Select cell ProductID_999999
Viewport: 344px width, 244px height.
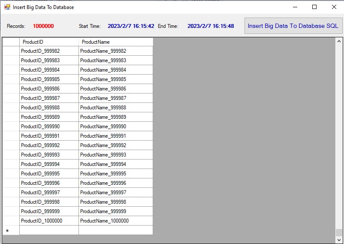pyautogui.click(x=49, y=211)
